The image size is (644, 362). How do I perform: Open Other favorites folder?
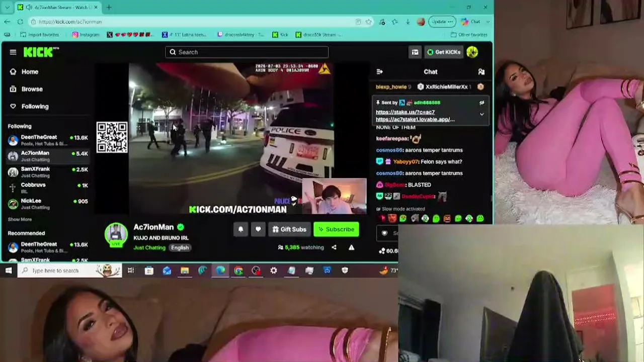point(469,35)
